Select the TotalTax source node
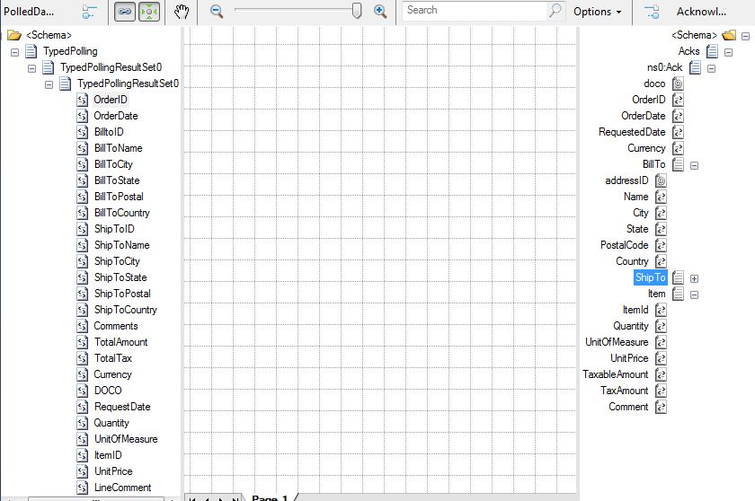The width and height of the screenshot is (755, 501). tap(113, 358)
